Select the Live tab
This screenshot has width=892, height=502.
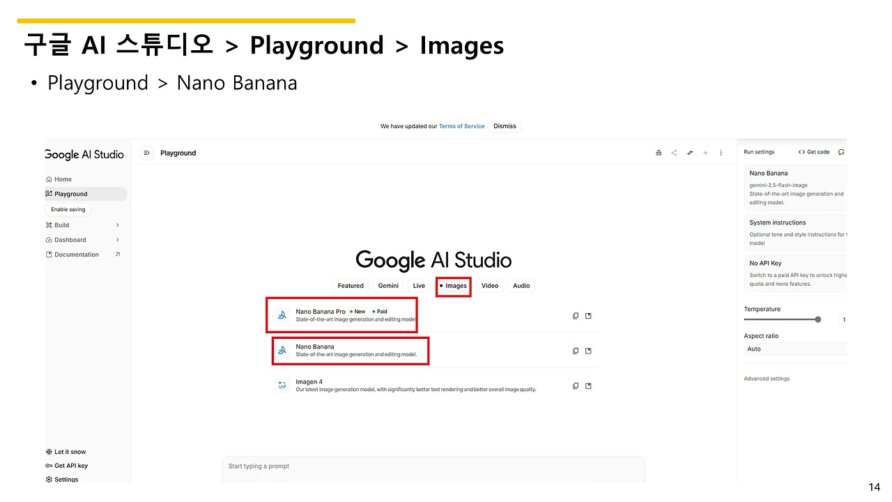pyautogui.click(x=419, y=286)
